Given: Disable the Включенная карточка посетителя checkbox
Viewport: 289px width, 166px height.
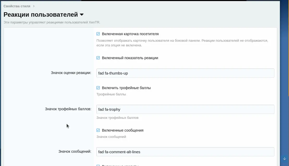Looking at the screenshot, I should pos(98,34).
